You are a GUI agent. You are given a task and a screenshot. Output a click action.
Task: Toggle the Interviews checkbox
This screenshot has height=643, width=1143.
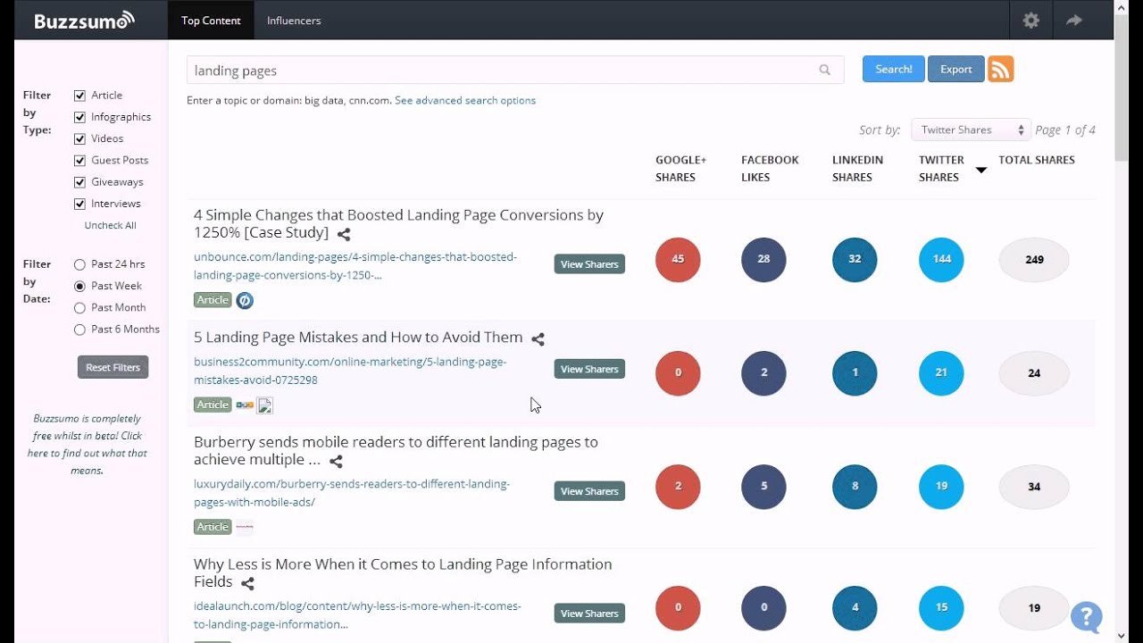tap(79, 204)
